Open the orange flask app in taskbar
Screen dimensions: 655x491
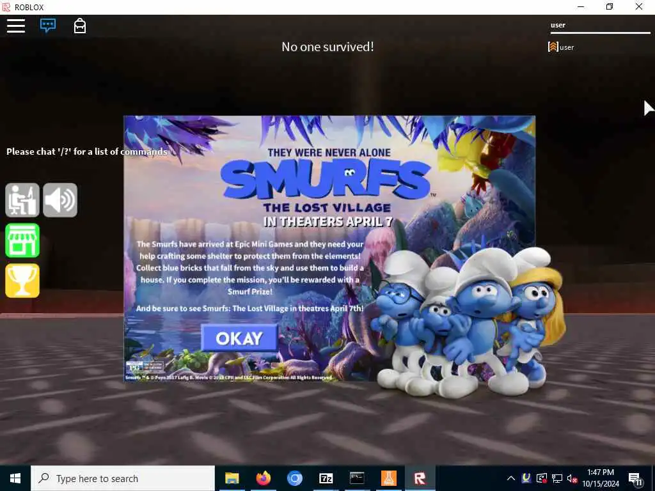388,478
